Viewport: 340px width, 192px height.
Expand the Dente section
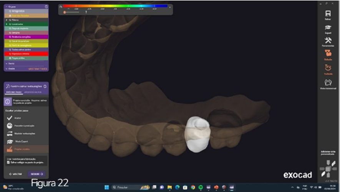[x=6, y=63]
